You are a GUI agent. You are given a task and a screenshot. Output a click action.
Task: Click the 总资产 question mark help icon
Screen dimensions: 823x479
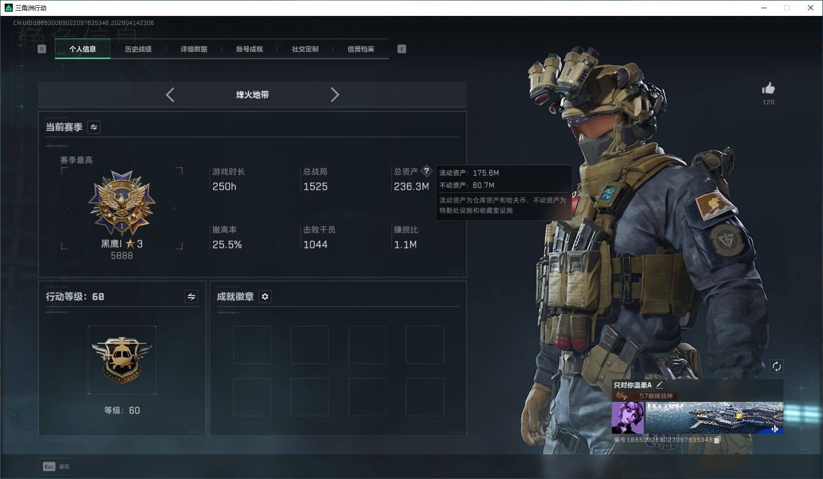coord(426,171)
